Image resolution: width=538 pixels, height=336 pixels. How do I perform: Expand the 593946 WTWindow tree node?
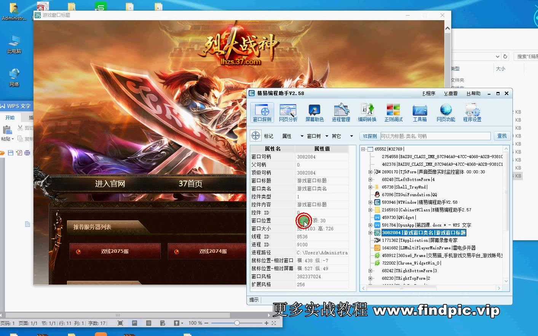(370, 202)
